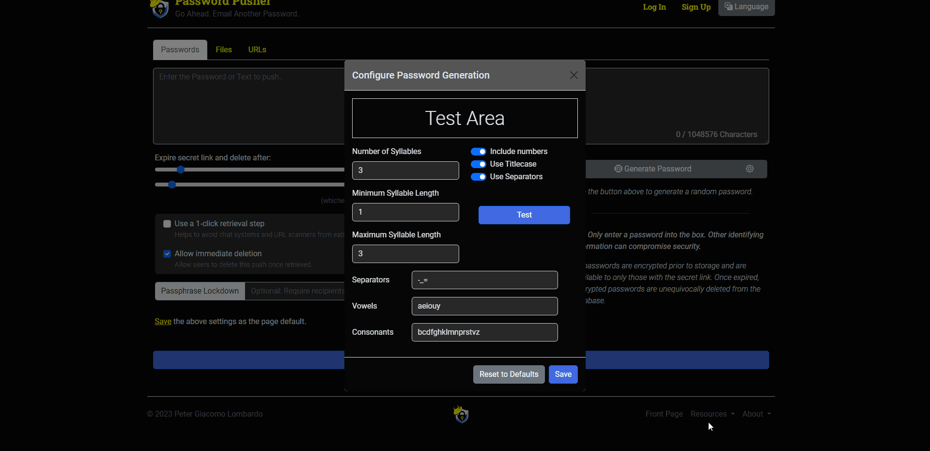Toggle off Use Separators
Image resolution: width=930 pixels, height=451 pixels.
(x=479, y=177)
